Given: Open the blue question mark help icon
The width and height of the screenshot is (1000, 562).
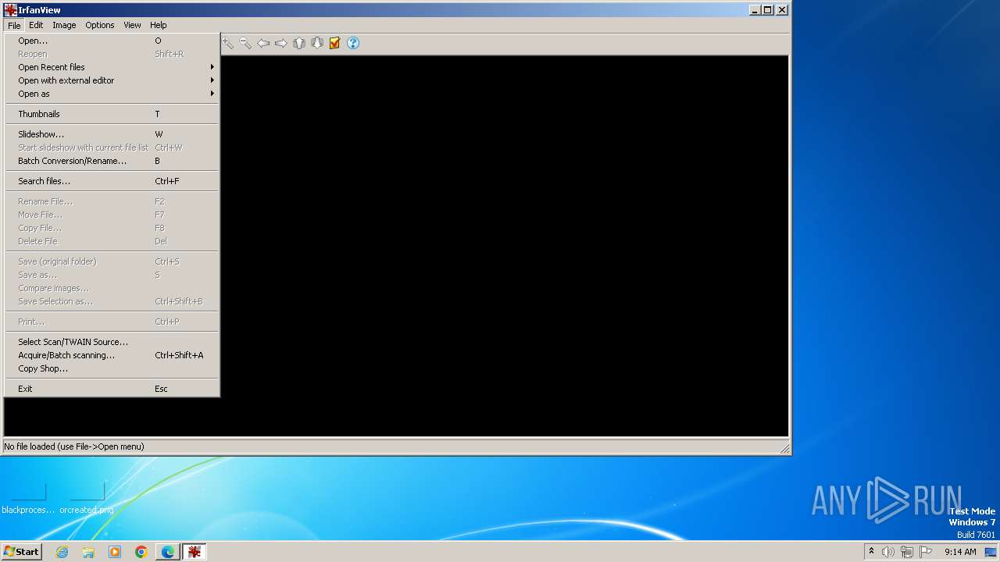Looking at the screenshot, I should coord(353,43).
